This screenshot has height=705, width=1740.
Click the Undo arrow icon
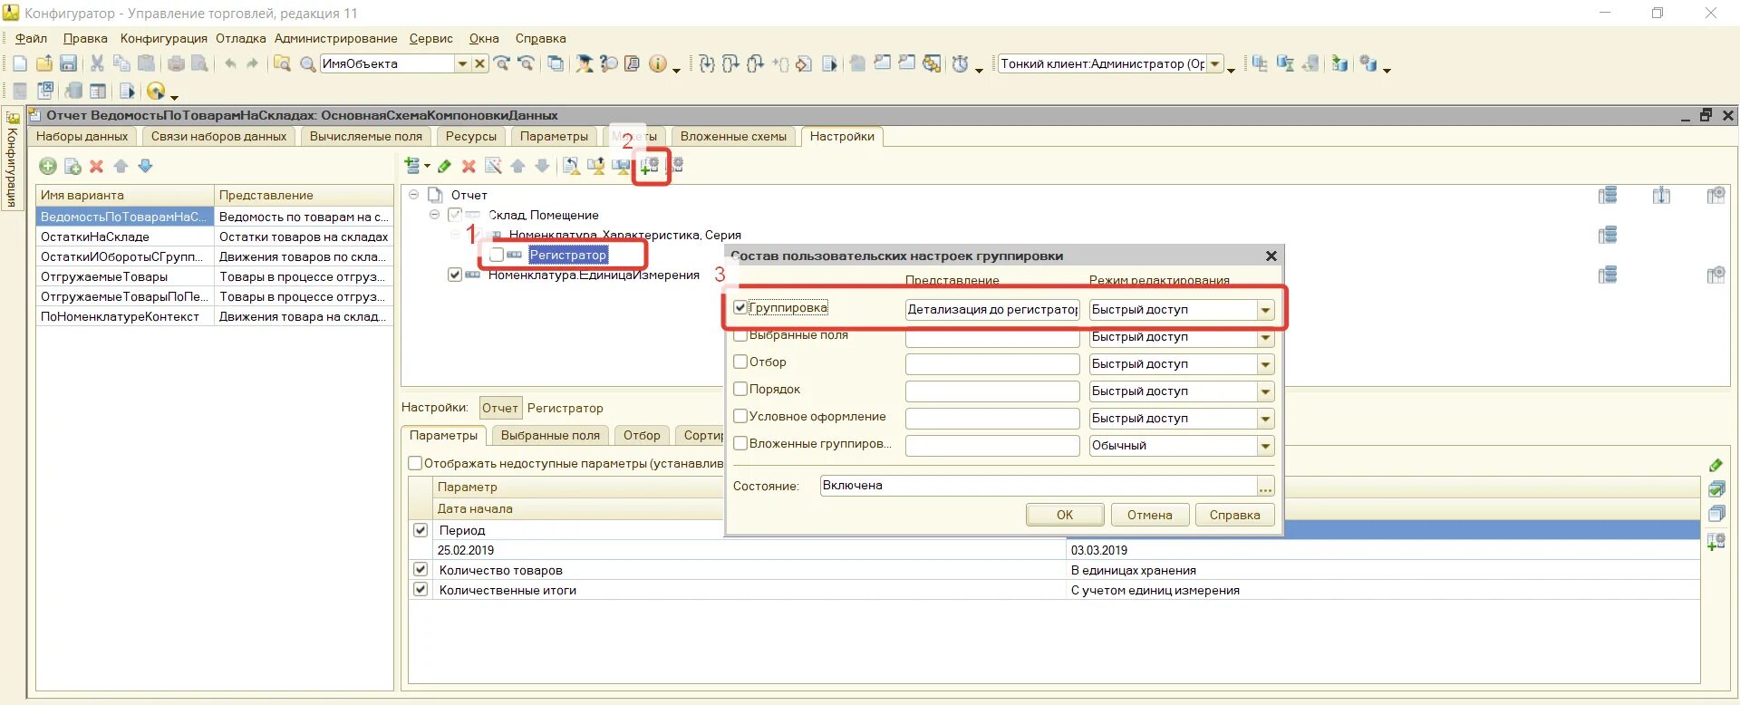230,63
